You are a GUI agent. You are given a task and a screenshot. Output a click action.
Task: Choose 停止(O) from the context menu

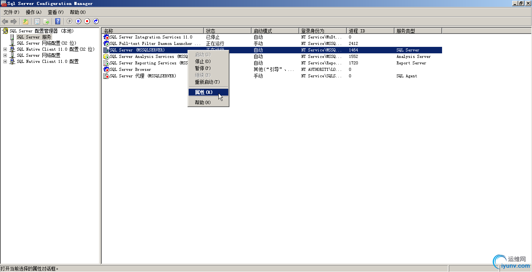pos(208,61)
